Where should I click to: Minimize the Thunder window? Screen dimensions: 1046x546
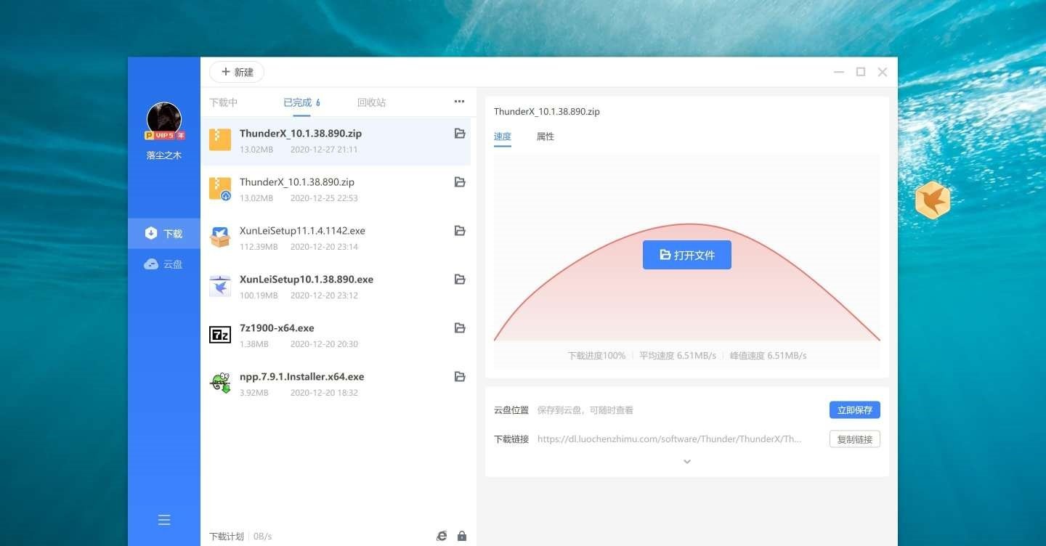[839, 72]
